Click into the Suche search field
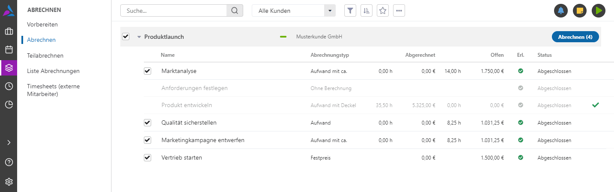 tap(173, 11)
